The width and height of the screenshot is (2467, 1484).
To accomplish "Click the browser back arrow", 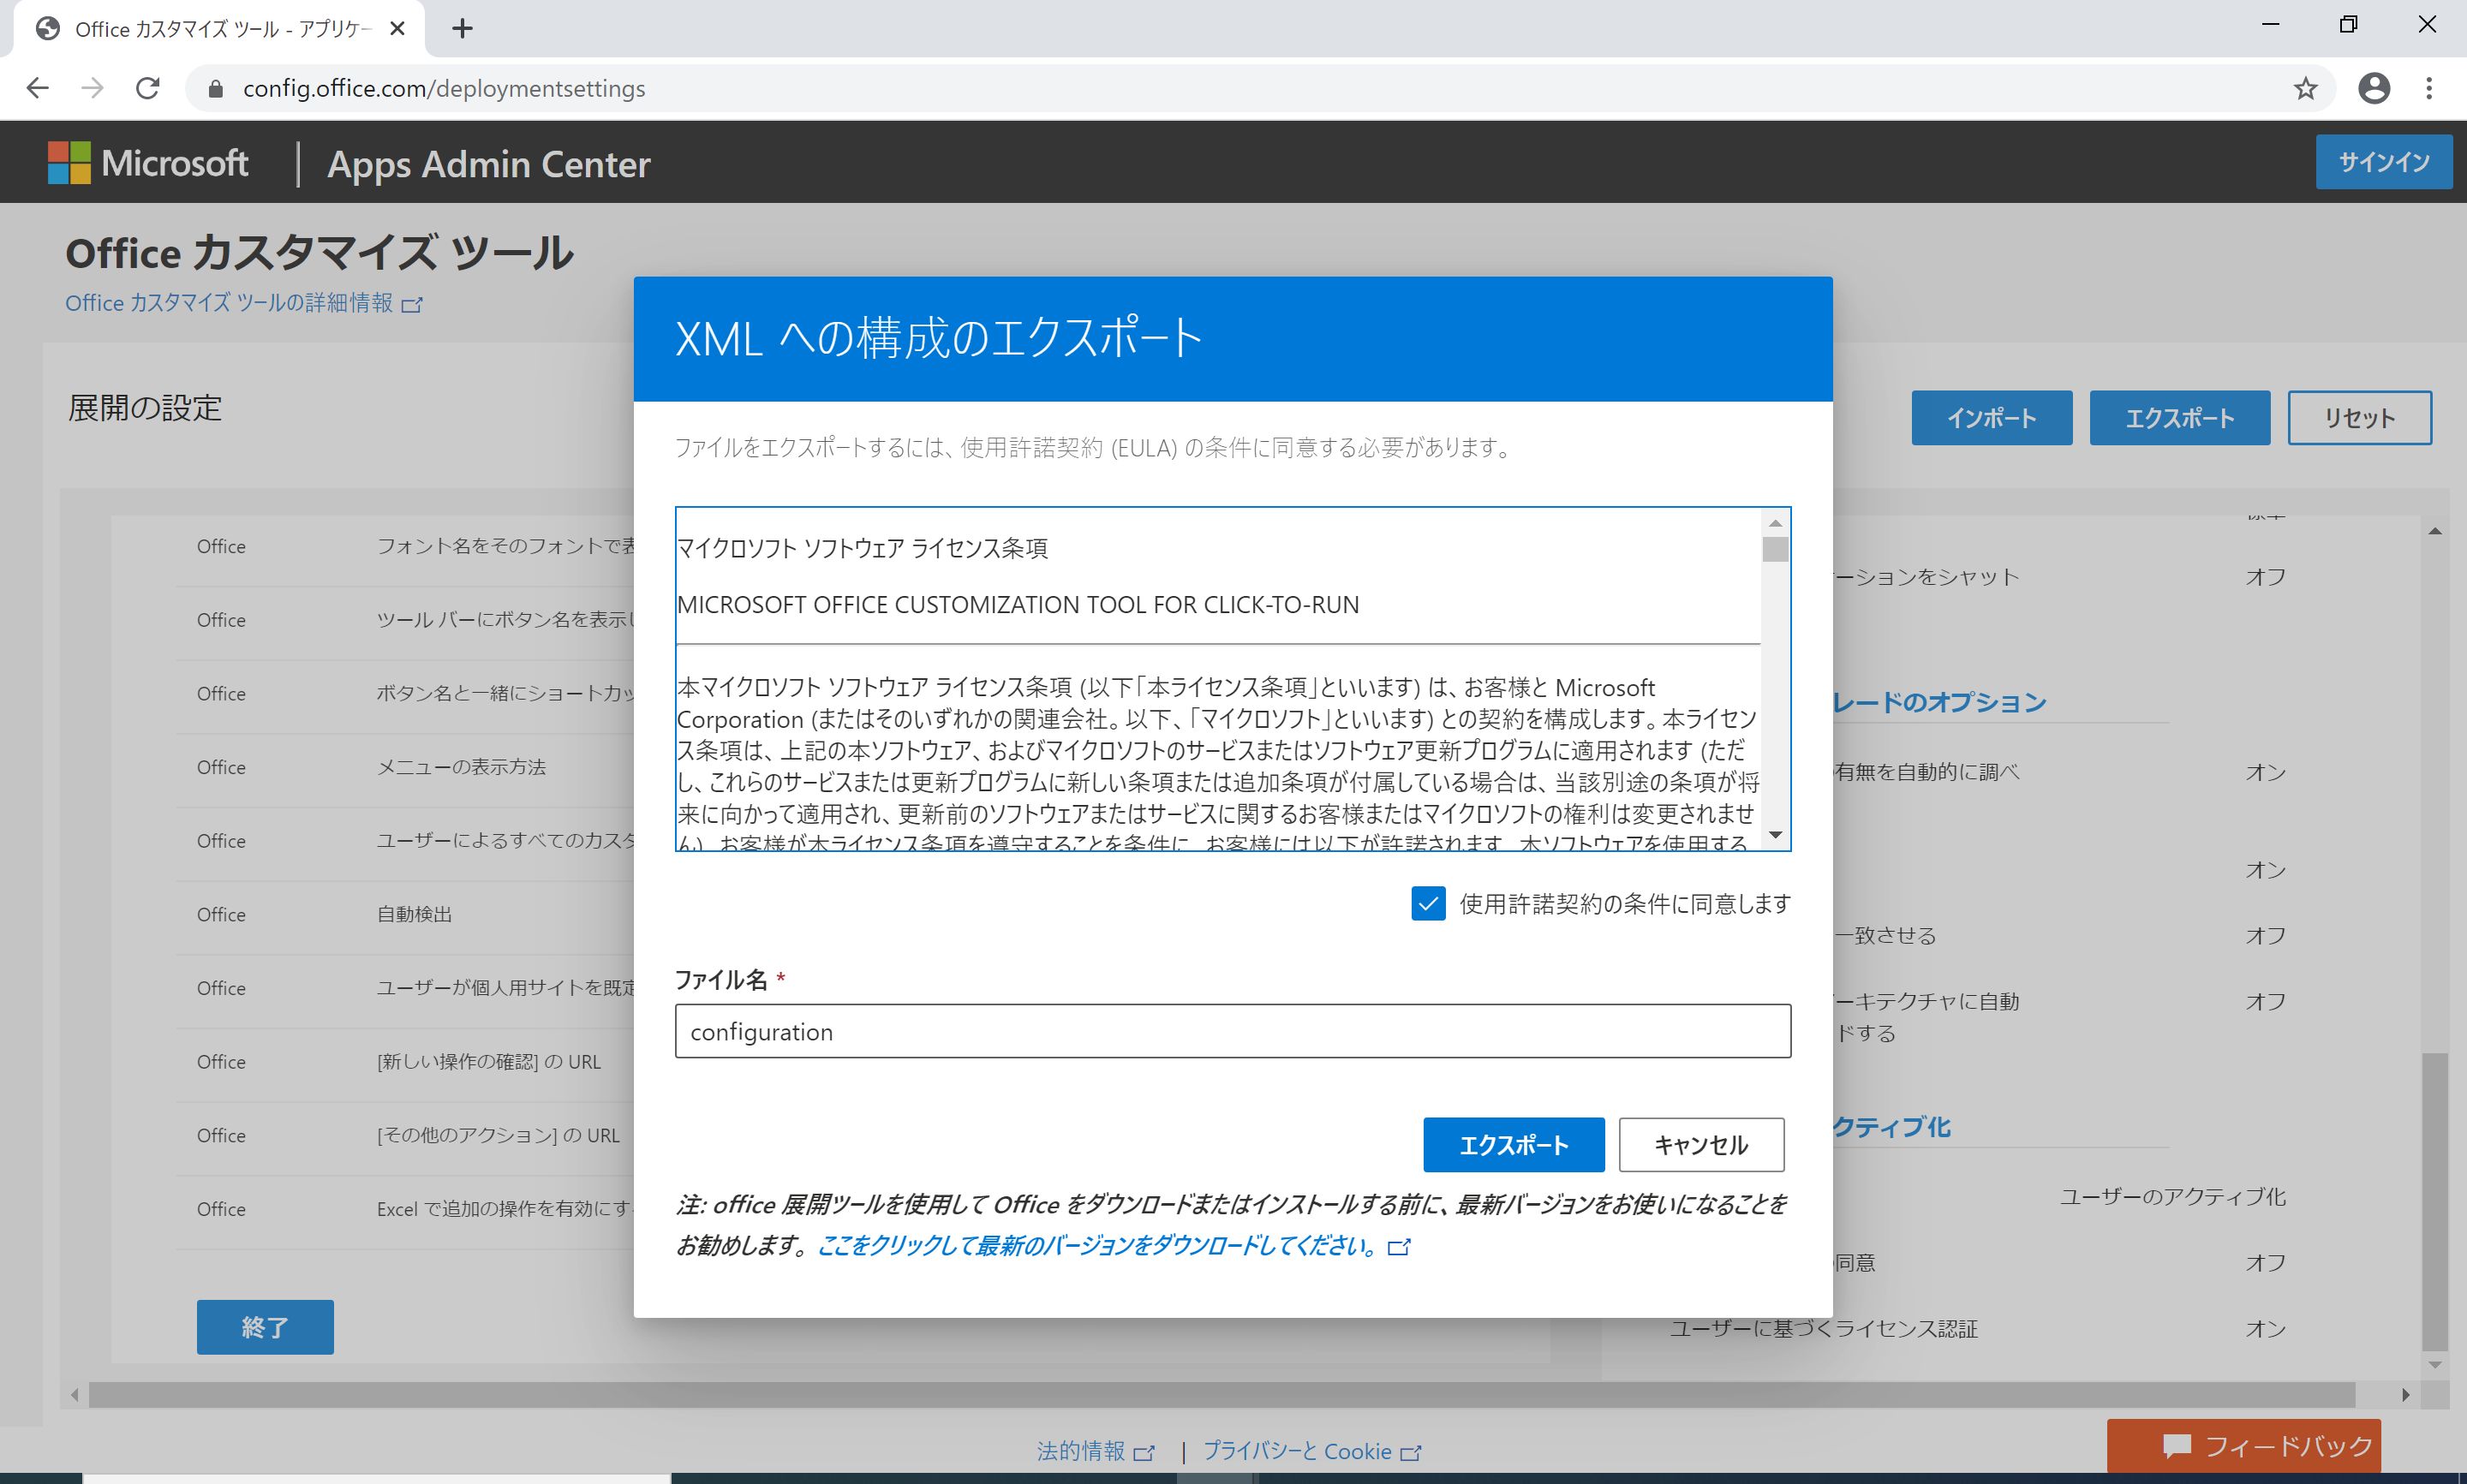I will click(x=37, y=88).
